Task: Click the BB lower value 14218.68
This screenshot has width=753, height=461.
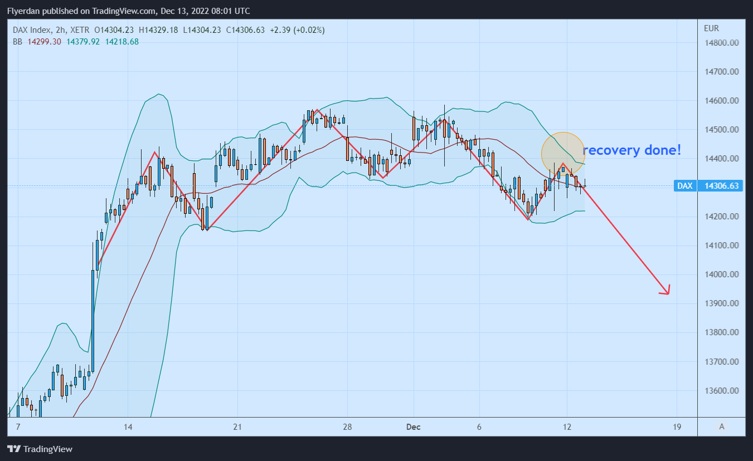Action: point(122,41)
